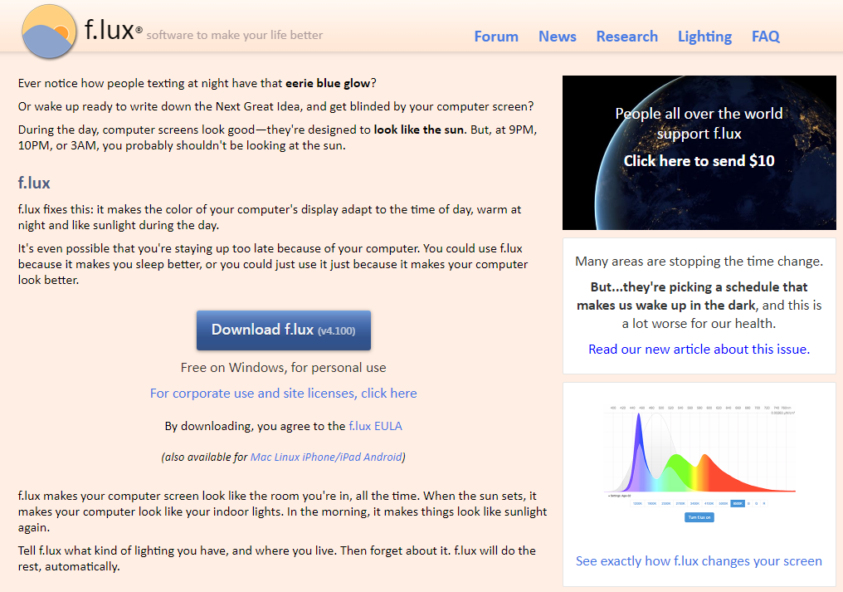The height and width of the screenshot is (592, 843).
Task: Click the f.lux sun logo icon
Action: pos(48,32)
